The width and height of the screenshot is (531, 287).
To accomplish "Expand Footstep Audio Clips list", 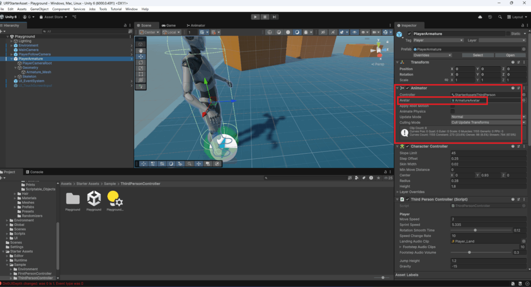I will pos(401,247).
